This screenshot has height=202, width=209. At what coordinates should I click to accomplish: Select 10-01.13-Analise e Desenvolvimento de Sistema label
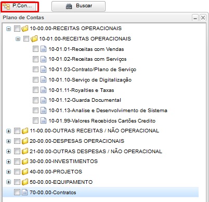click(x=108, y=111)
